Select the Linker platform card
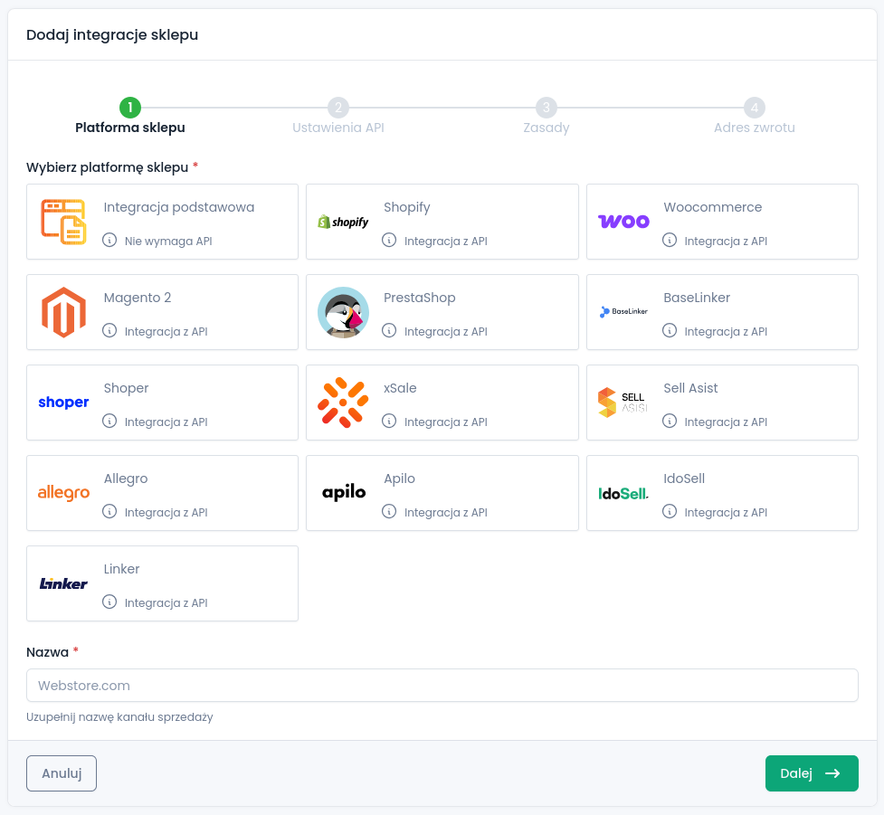Image resolution: width=884 pixels, height=815 pixels. tap(162, 583)
